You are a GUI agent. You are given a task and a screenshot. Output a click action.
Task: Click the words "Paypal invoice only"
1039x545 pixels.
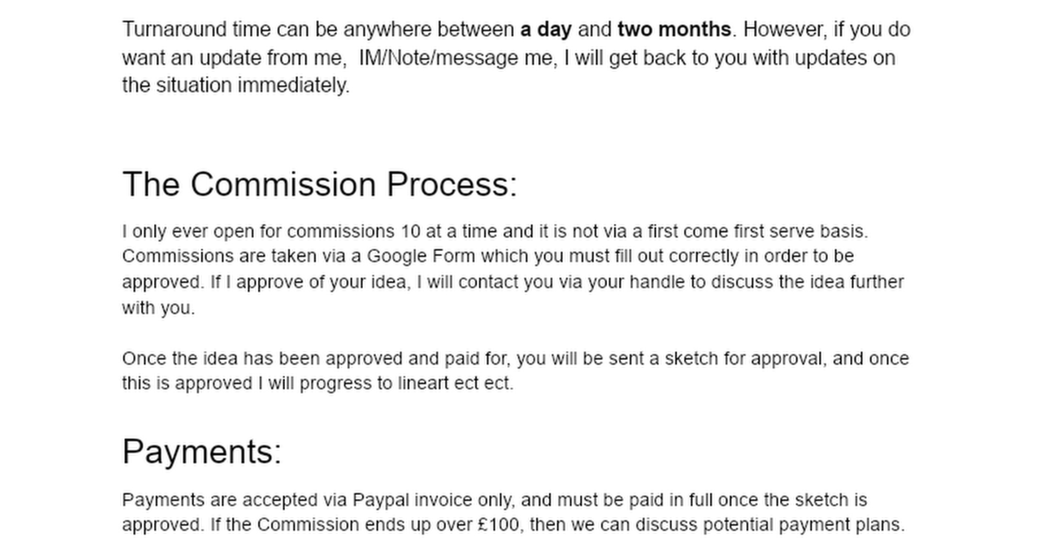coord(433,500)
